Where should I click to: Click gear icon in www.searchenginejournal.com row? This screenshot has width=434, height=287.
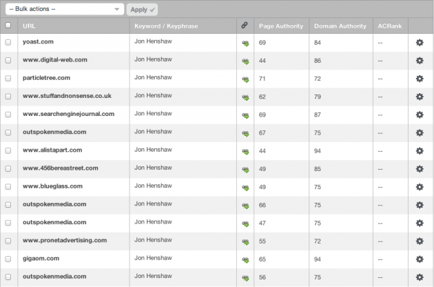(420, 115)
